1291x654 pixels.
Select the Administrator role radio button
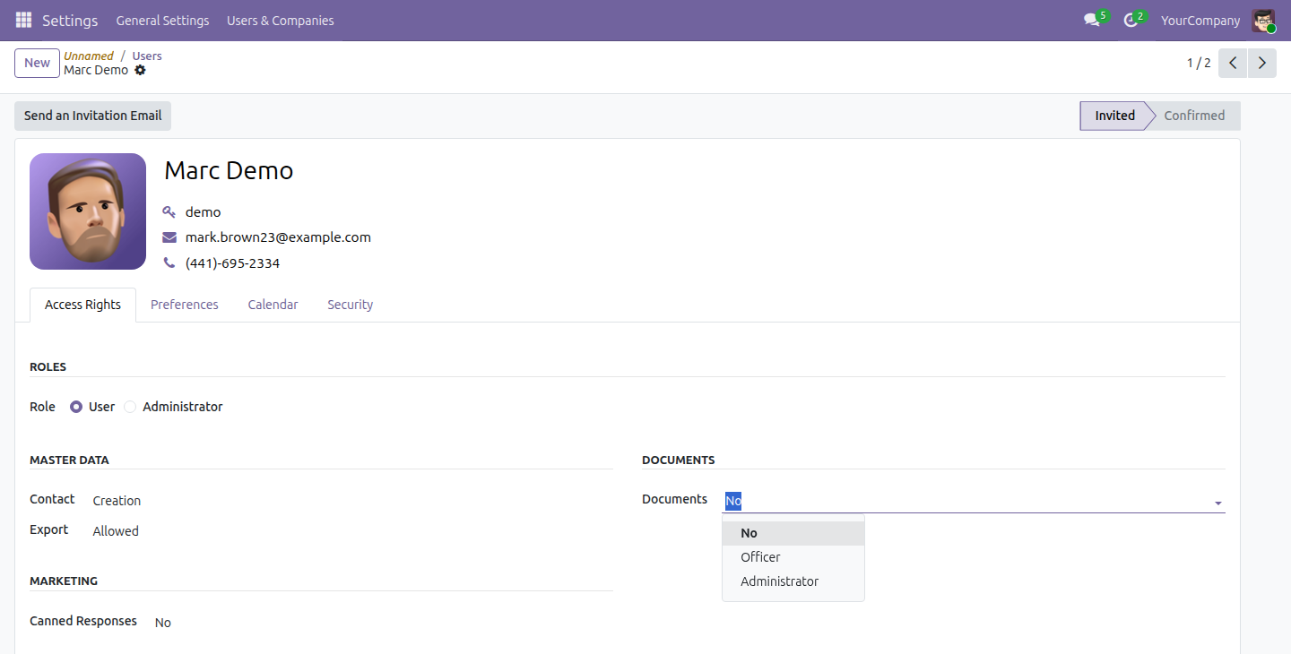tap(130, 407)
